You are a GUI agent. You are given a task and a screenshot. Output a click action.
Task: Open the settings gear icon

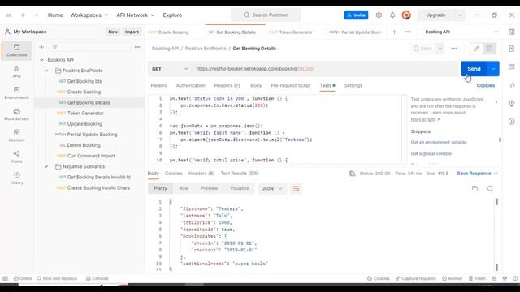[379, 15]
